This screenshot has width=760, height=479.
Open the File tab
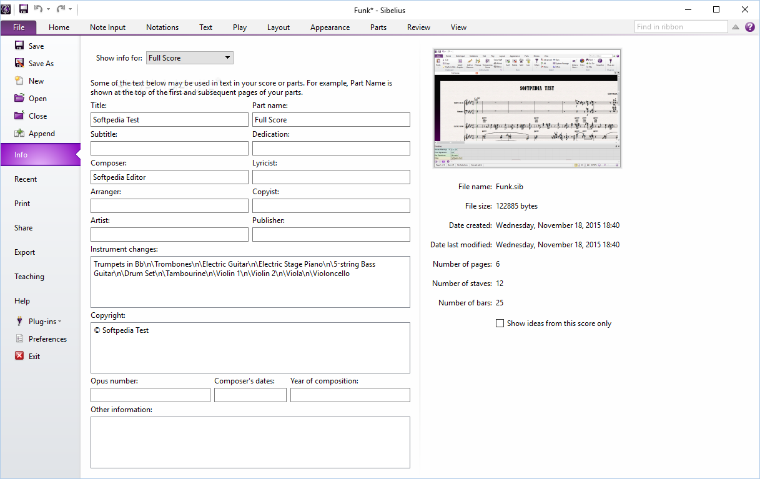19,27
